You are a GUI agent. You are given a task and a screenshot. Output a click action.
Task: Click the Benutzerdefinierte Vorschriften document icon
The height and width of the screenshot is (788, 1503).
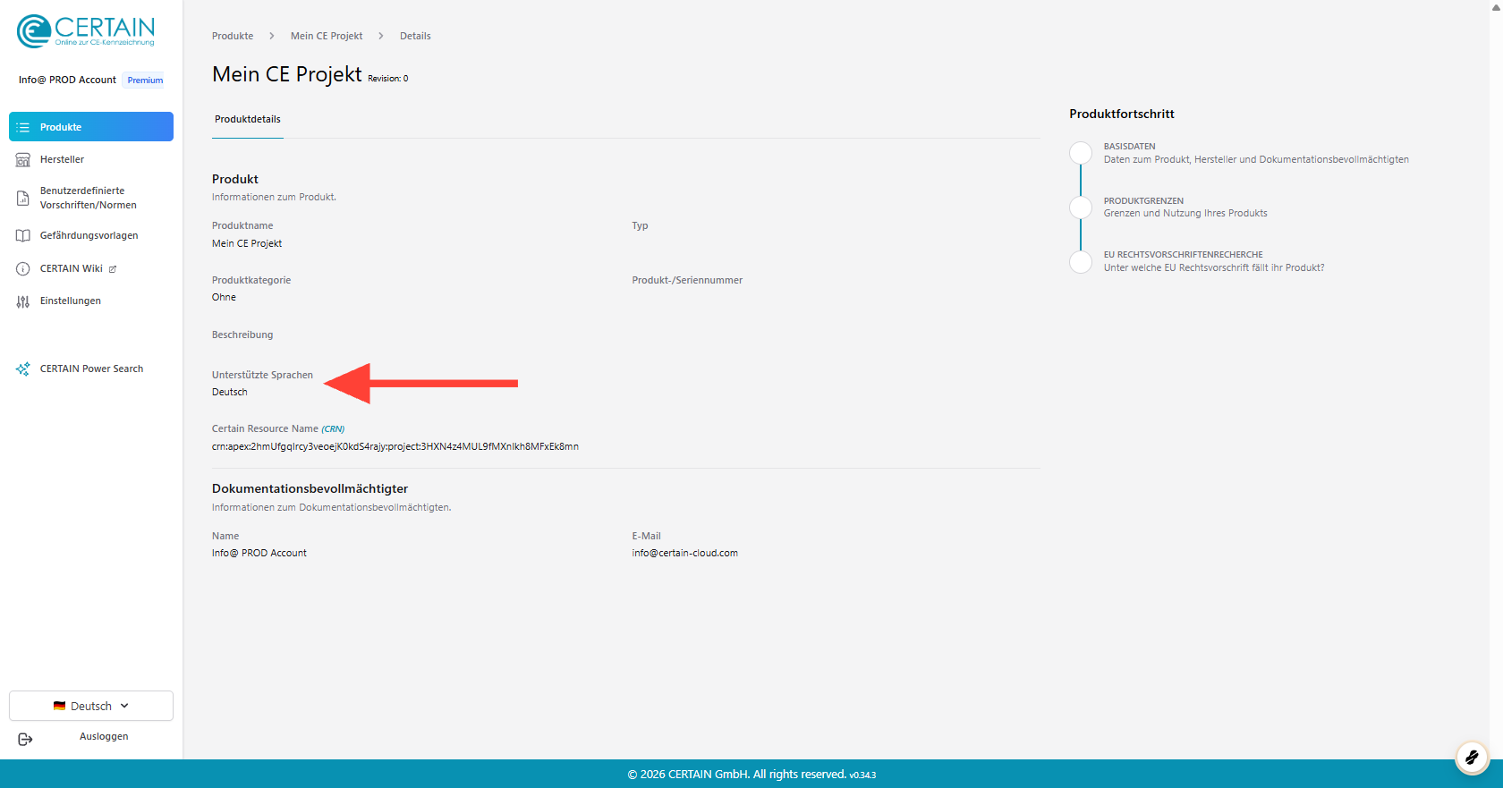pyautogui.click(x=23, y=198)
